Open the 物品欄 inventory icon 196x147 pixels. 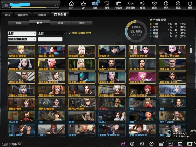click(119, 5)
